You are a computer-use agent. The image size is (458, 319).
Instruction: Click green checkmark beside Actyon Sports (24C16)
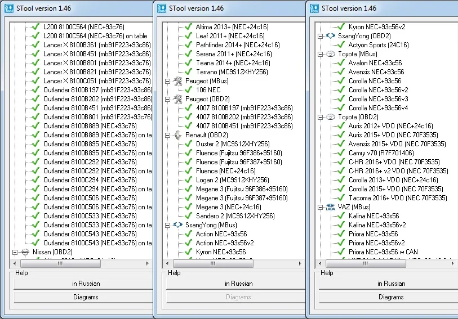tap(341, 45)
